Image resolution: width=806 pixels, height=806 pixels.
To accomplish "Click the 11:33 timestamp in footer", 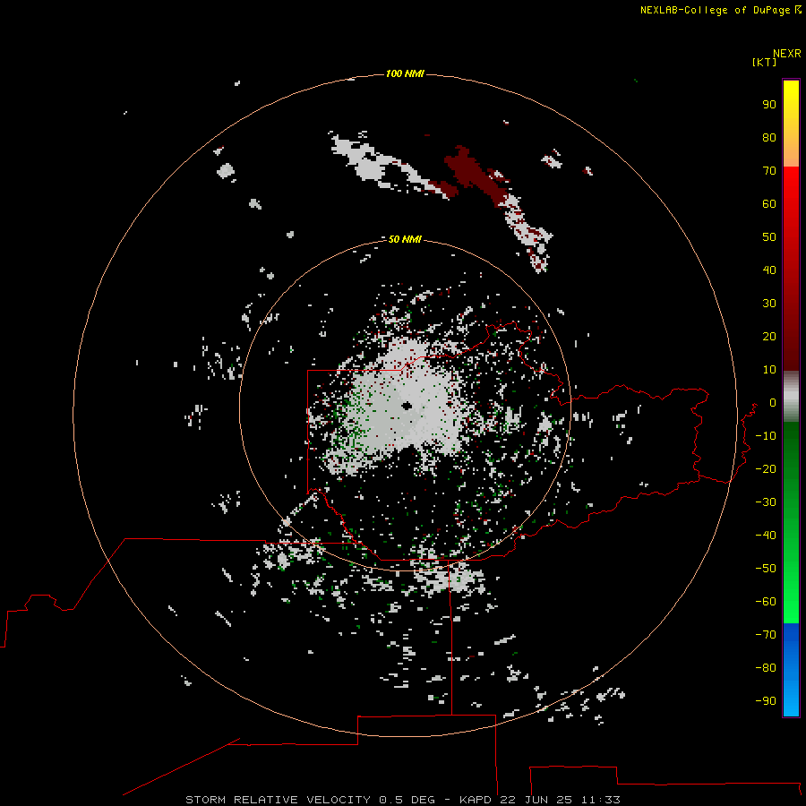I will click(x=600, y=800).
